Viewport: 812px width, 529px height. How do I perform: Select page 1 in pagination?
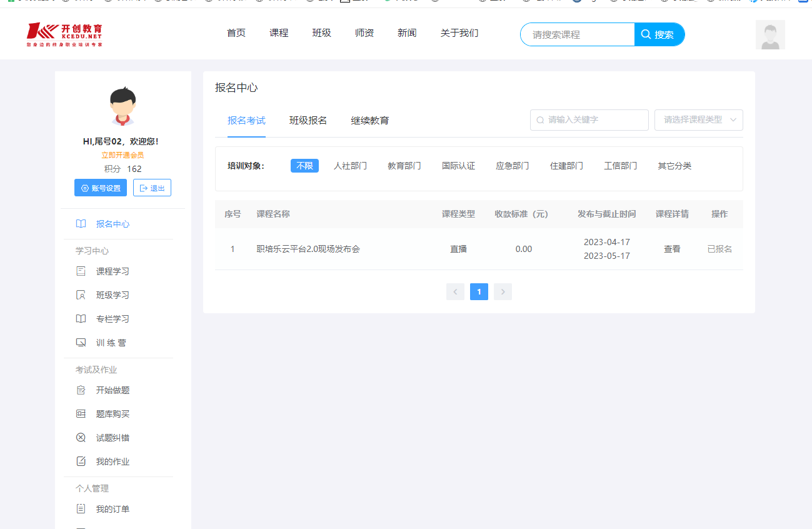(x=479, y=291)
